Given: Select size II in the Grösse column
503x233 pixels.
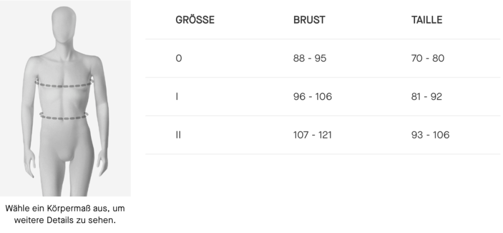Looking at the screenshot, I should click(x=178, y=135).
